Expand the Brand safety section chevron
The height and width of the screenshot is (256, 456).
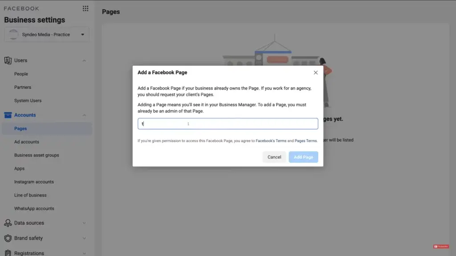[84, 238]
